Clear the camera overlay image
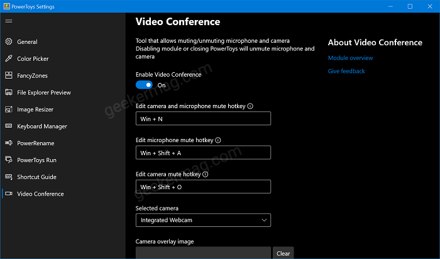Image resolution: width=440 pixels, height=259 pixels. point(283,253)
